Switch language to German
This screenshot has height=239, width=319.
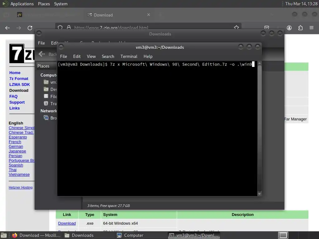(16, 147)
